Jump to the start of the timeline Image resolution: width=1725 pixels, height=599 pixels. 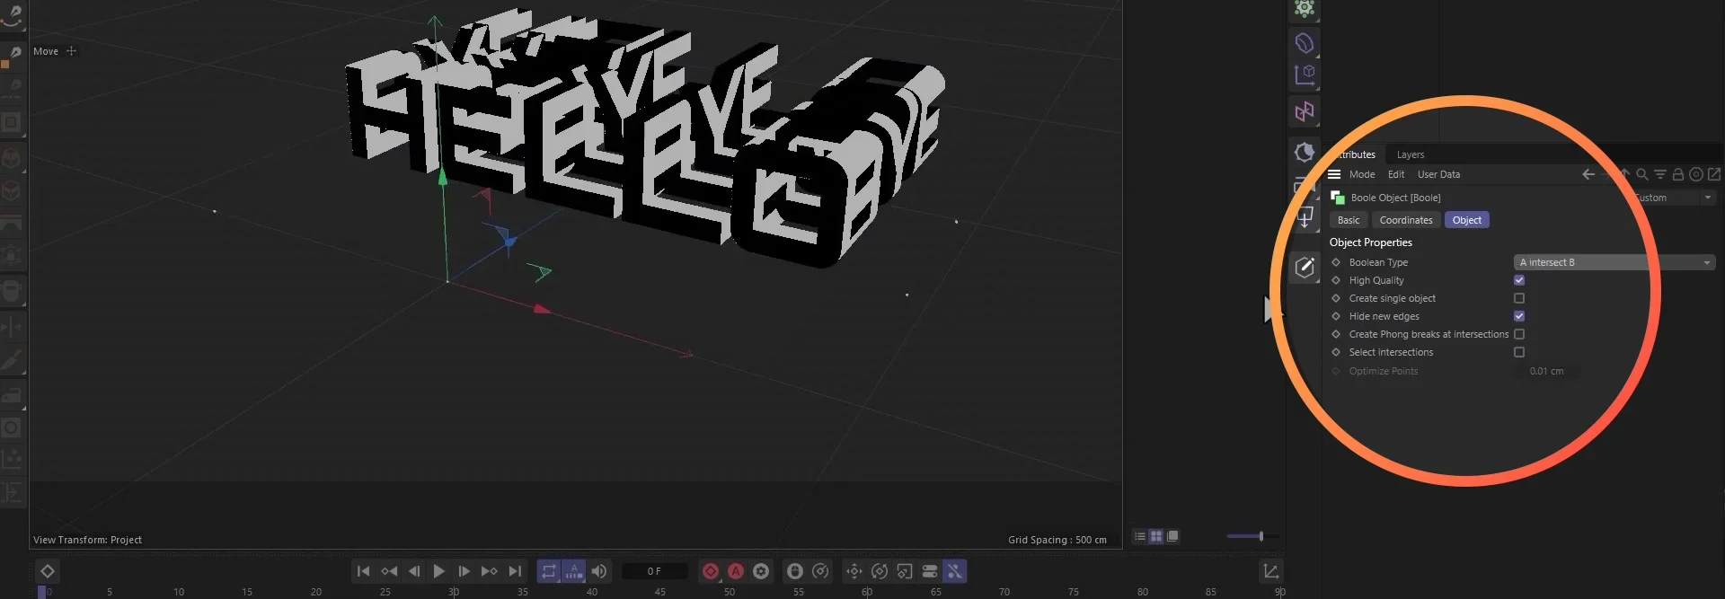[363, 571]
